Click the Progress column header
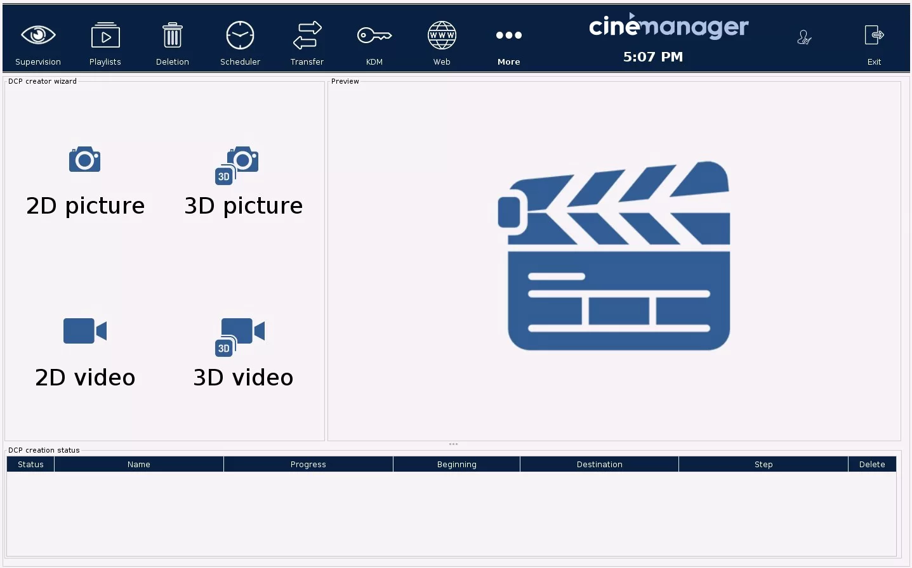This screenshot has width=912, height=568. (x=308, y=465)
